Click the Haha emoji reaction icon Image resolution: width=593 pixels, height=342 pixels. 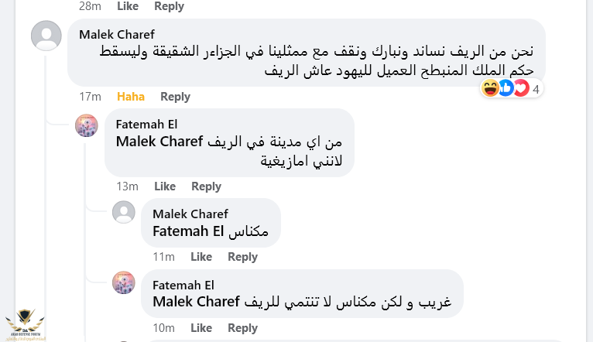click(x=490, y=89)
